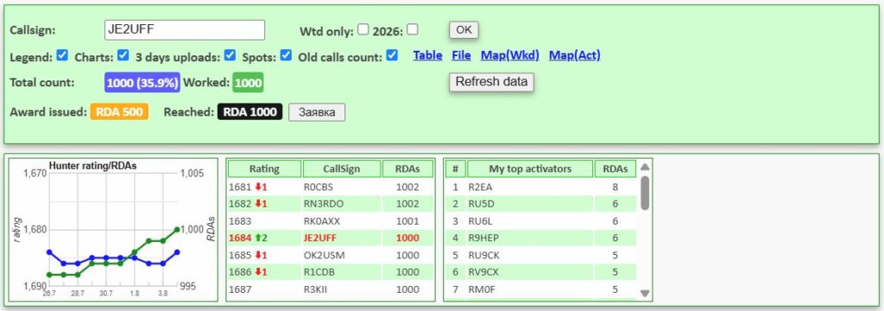Image resolution: width=884 pixels, height=311 pixels.
Task: Select callsign OK2USM in rating table
Action: (324, 255)
